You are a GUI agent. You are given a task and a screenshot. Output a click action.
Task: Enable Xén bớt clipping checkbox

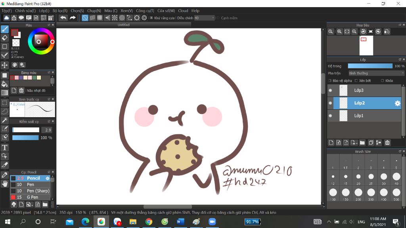tap(356, 81)
